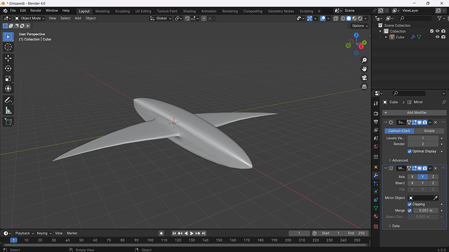Switch to the Shading workspace tab

189,11
